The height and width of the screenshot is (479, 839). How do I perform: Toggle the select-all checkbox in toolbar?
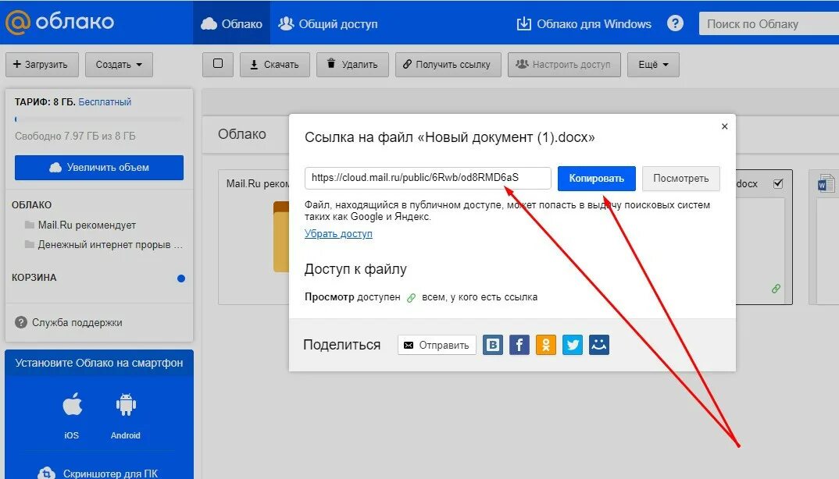(218, 64)
